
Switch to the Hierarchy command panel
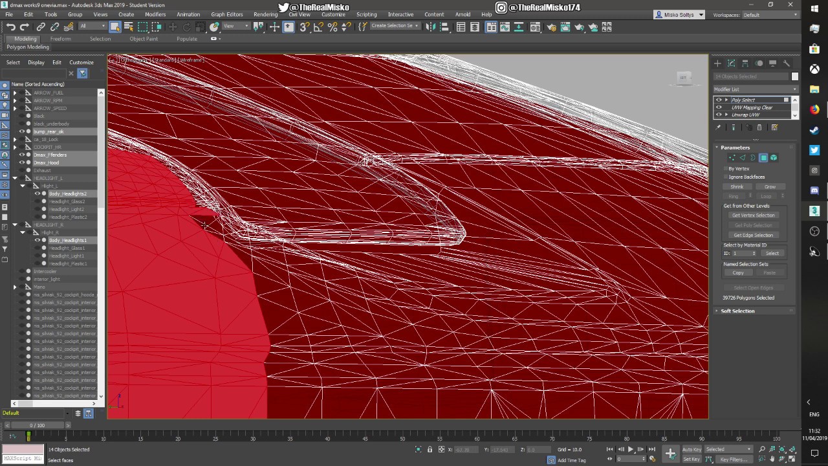pos(745,63)
